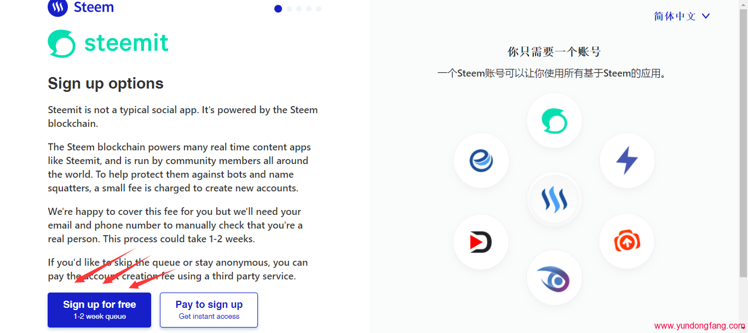This screenshot has width=748, height=333.
Task: Click the orange cloud upload app icon
Action: 627,241
